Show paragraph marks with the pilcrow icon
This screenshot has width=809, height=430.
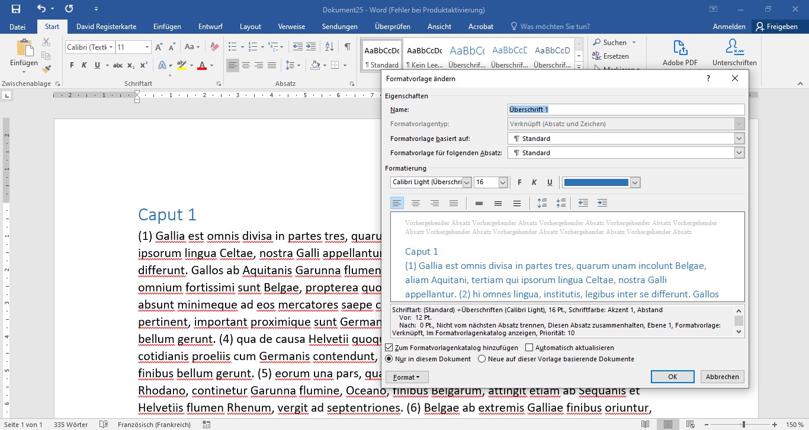[348, 47]
